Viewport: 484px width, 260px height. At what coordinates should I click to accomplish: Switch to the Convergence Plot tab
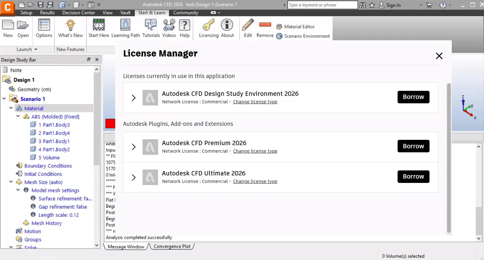[172, 246]
